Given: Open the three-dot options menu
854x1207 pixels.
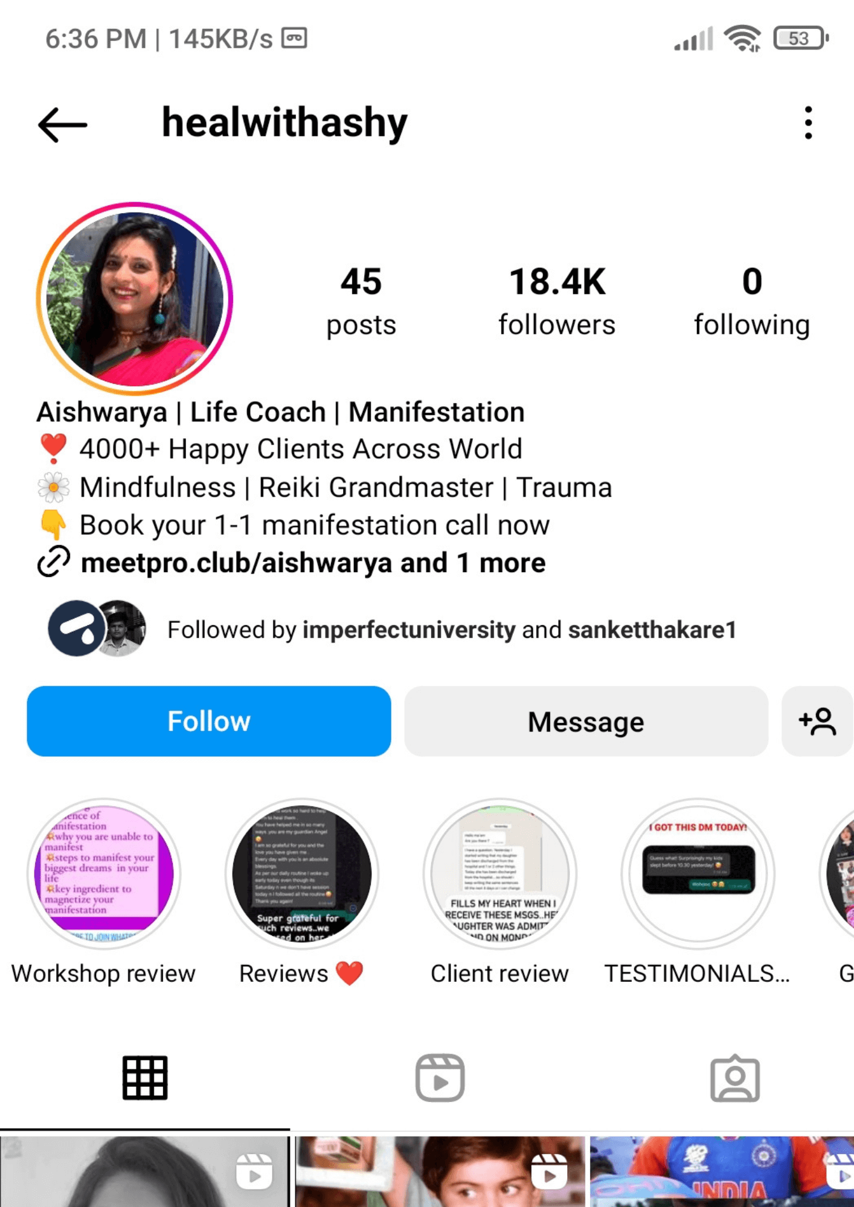Looking at the screenshot, I should click(808, 123).
